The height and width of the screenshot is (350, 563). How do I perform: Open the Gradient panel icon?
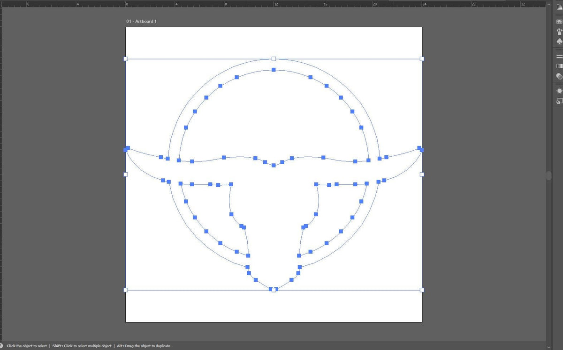click(x=559, y=66)
